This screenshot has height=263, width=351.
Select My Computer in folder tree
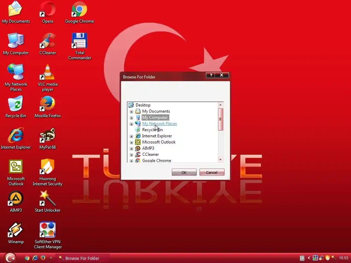[155, 117]
